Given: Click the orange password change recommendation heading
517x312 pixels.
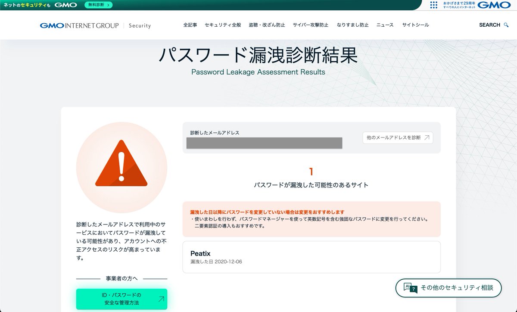Looking at the screenshot, I should 267,212.
